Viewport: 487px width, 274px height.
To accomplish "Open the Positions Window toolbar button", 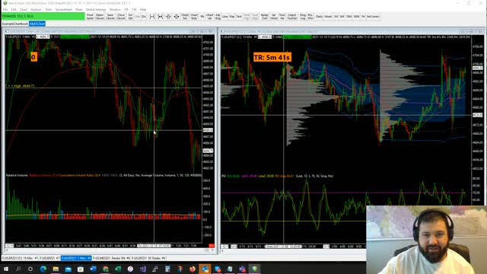I will [310, 17].
